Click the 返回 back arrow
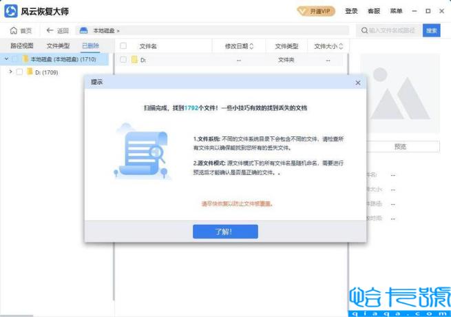Screen dimensions: 451x317 tap(50, 30)
